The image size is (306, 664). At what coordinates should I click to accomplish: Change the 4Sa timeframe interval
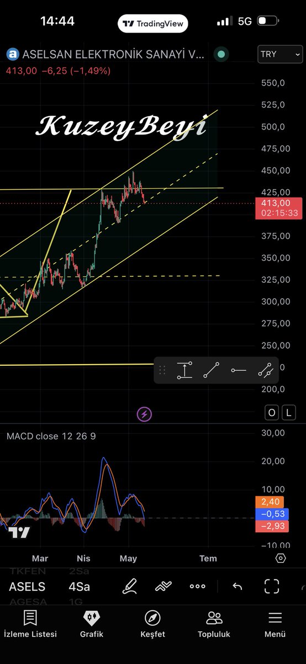(80, 587)
